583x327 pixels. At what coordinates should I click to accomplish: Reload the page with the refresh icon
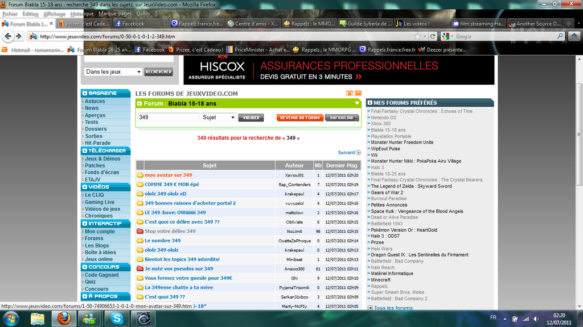click(x=433, y=36)
